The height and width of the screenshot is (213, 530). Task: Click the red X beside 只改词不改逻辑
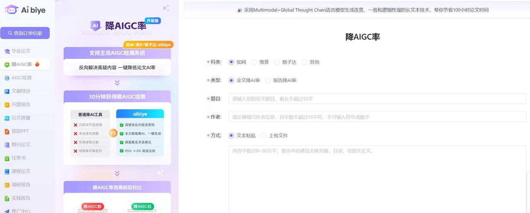[x=75, y=125]
